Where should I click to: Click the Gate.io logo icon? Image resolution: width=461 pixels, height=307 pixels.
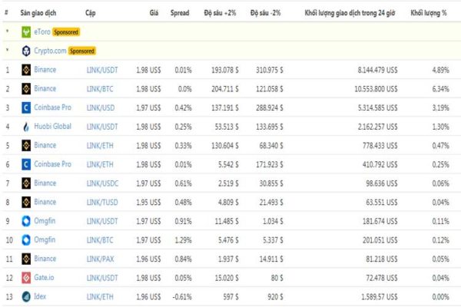(x=26, y=278)
